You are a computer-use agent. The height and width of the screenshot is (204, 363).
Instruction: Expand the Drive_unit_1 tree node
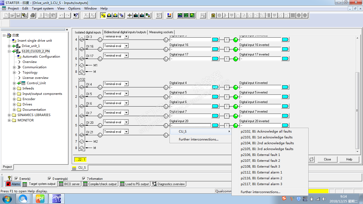[9, 46]
